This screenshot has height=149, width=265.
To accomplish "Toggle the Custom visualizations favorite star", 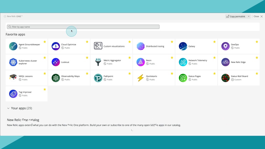I will [129, 42].
